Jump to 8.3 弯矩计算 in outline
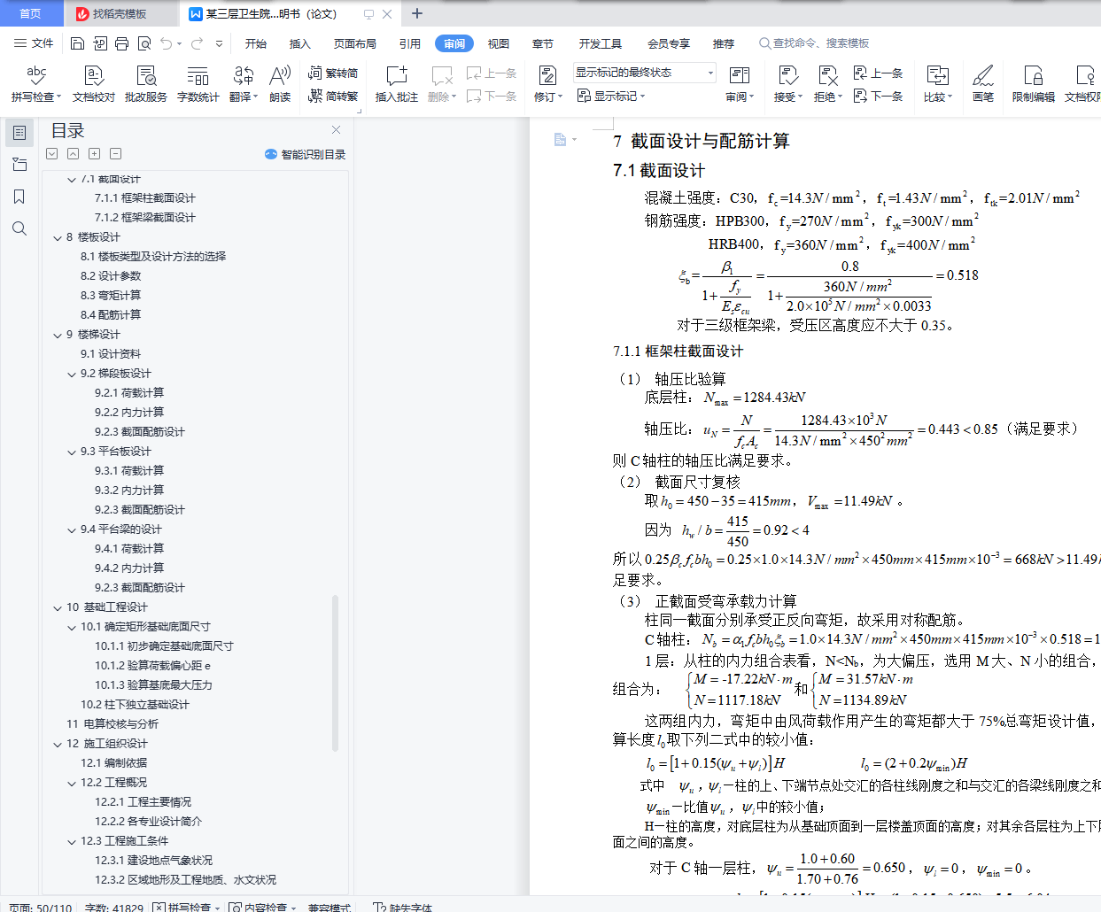Viewport: 1101px width, 912px height. (111, 296)
